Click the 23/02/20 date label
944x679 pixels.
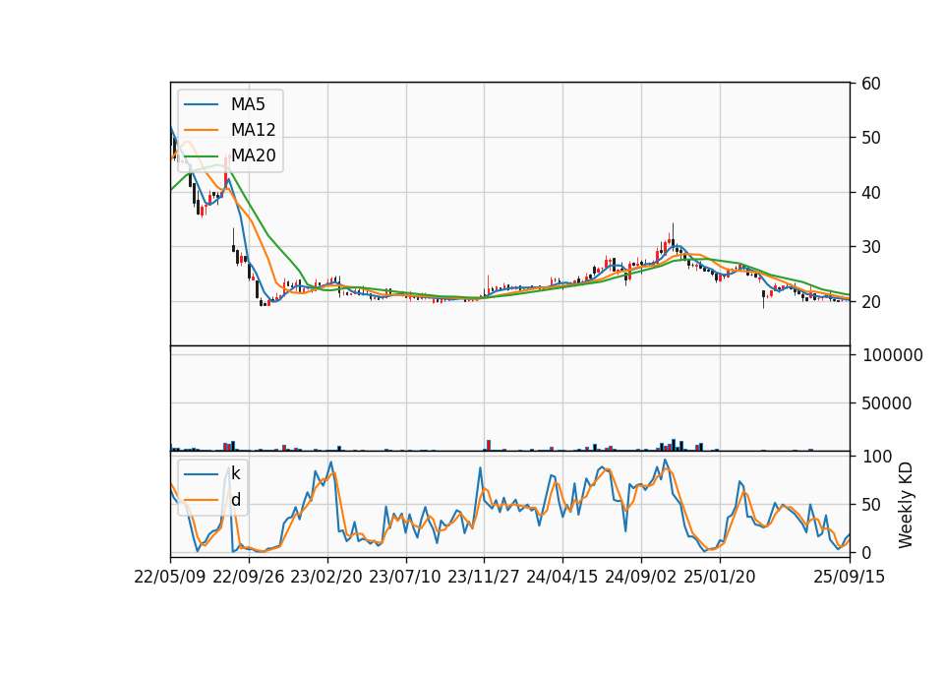point(326,577)
